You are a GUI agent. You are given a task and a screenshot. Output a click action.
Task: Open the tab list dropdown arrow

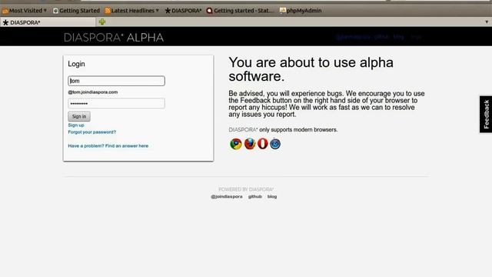487,22
